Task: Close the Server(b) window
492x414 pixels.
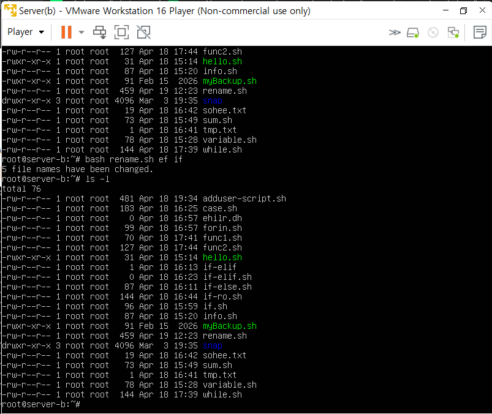Action: tap(482, 10)
